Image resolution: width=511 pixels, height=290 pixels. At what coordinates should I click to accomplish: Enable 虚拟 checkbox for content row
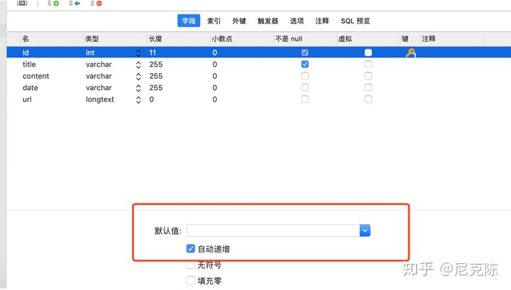coord(368,76)
